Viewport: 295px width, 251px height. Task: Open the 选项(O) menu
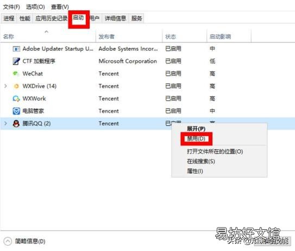point(35,7)
